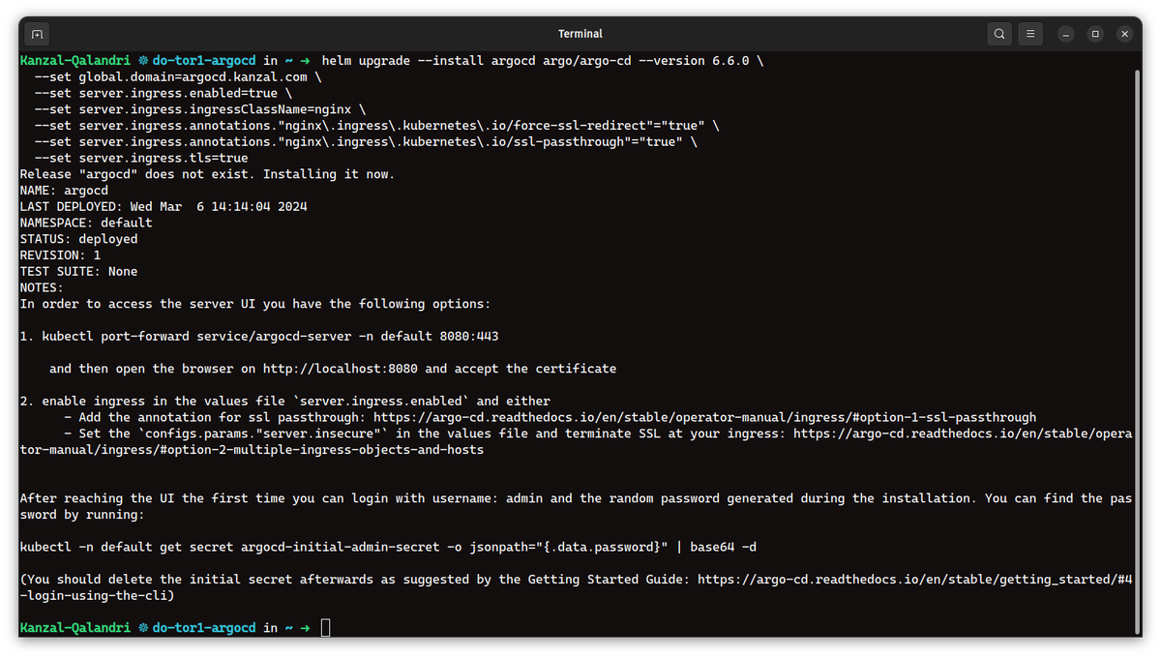1161x658 pixels.
Task: Open a new terminal tab
Action: (37, 34)
